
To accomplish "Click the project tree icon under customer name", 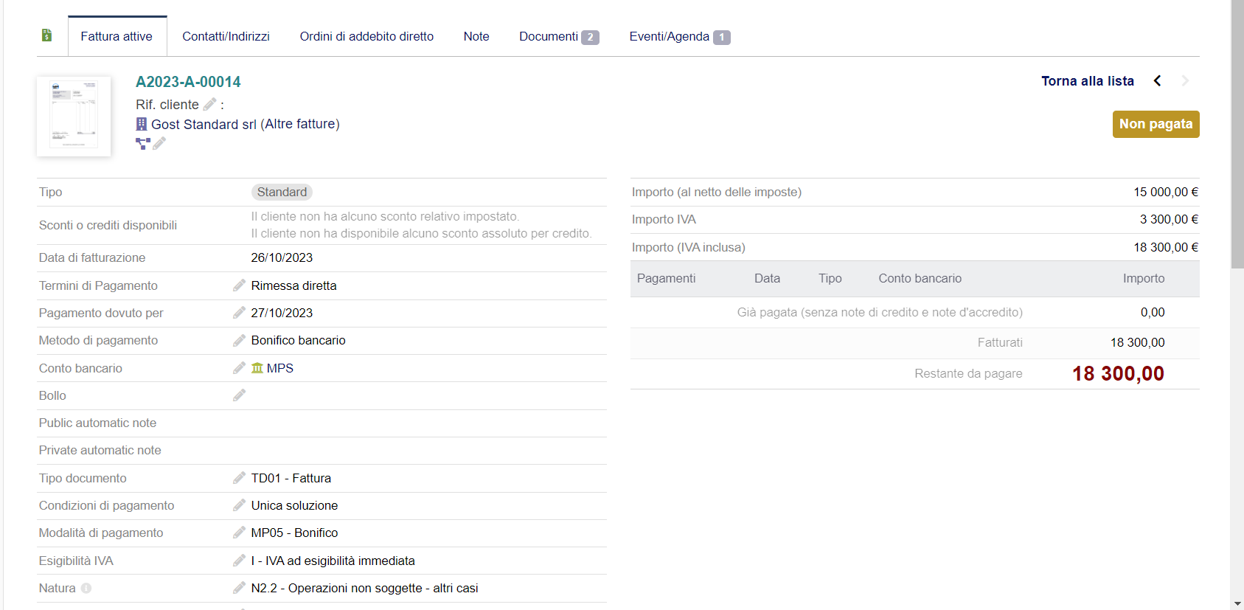I will tap(142, 143).
